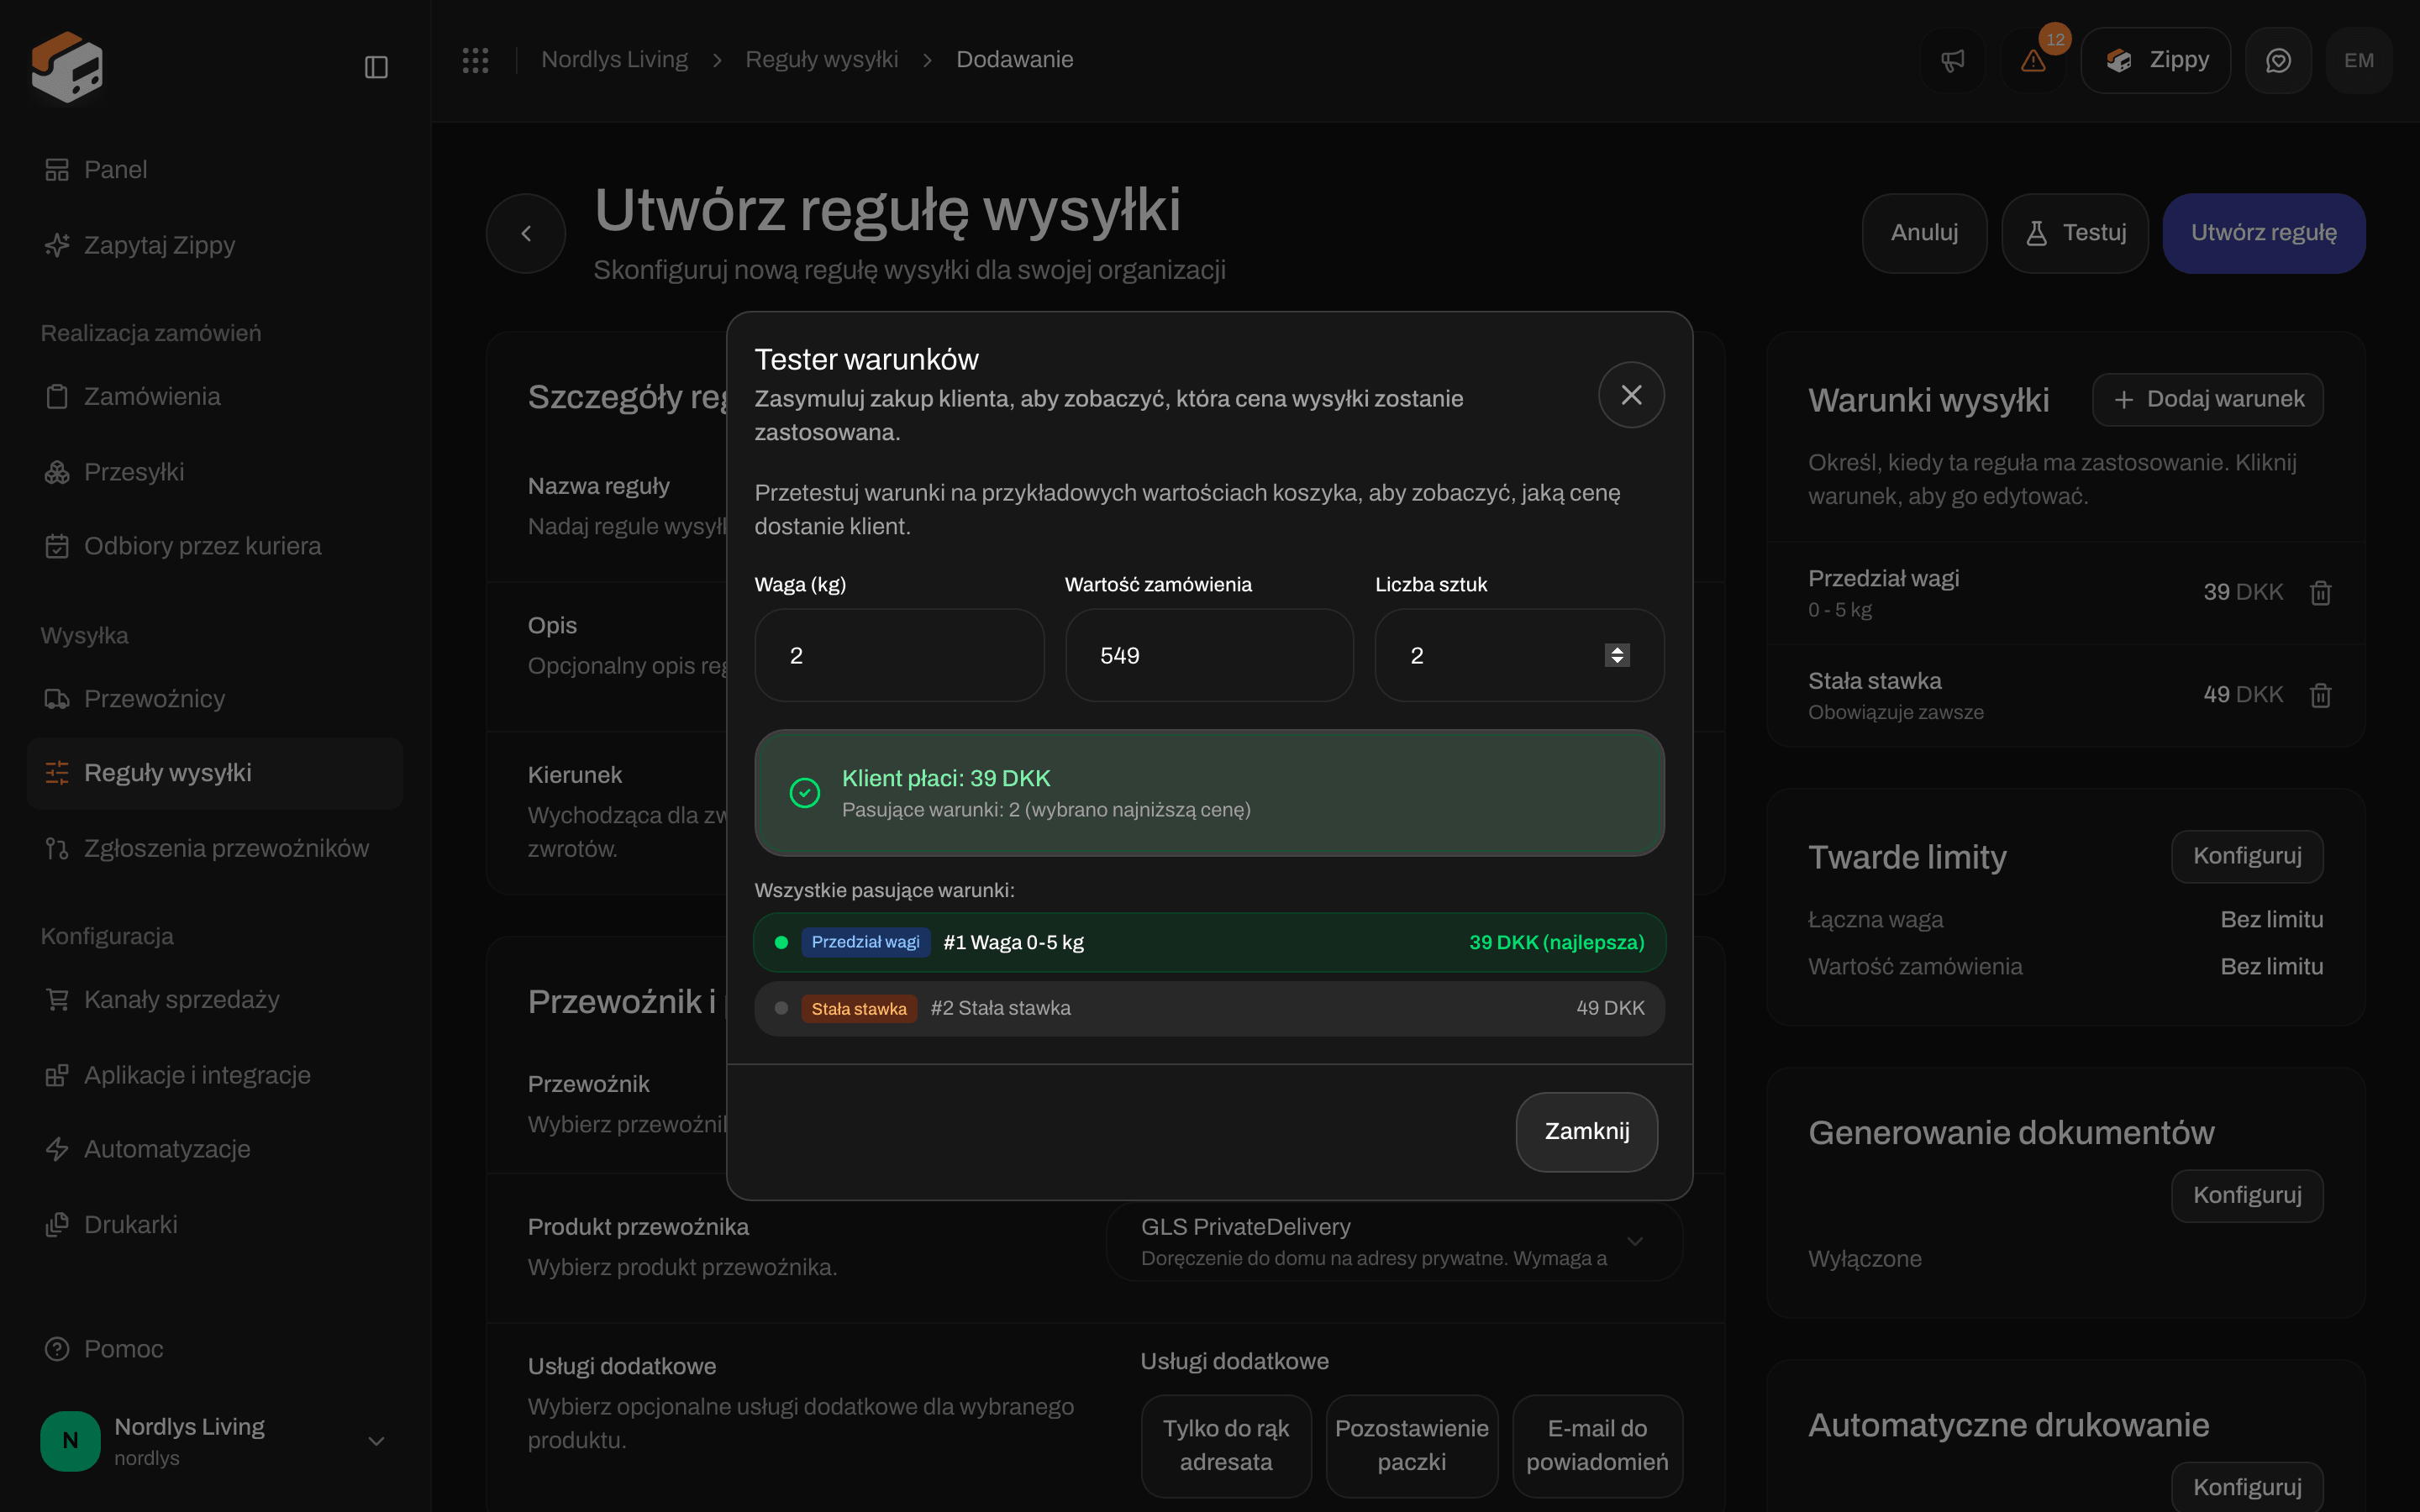Click Dodaj warunek button

[x=2208, y=399]
